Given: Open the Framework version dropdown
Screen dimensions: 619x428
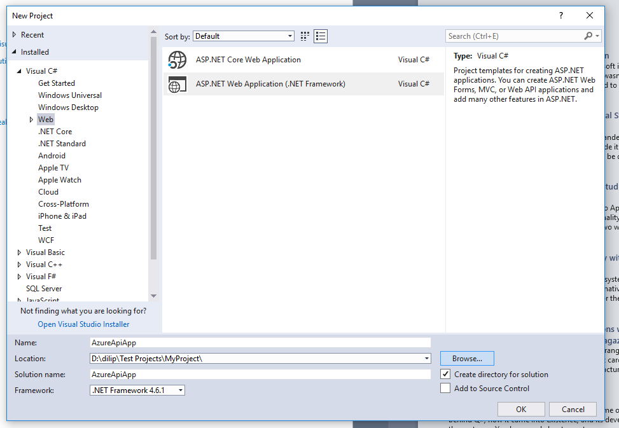Looking at the screenshot, I should (137, 390).
